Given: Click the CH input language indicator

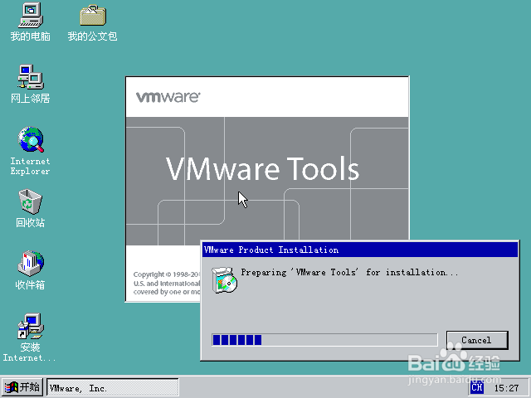Looking at the screenshot, I should click(x=477, y=388).
